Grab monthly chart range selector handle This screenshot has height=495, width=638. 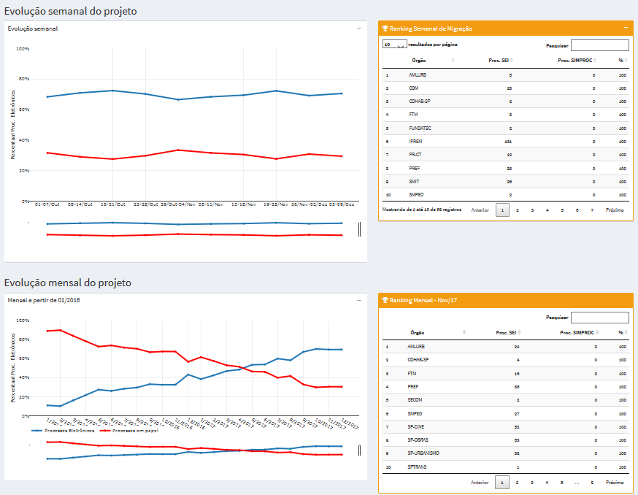coord(359,450)
